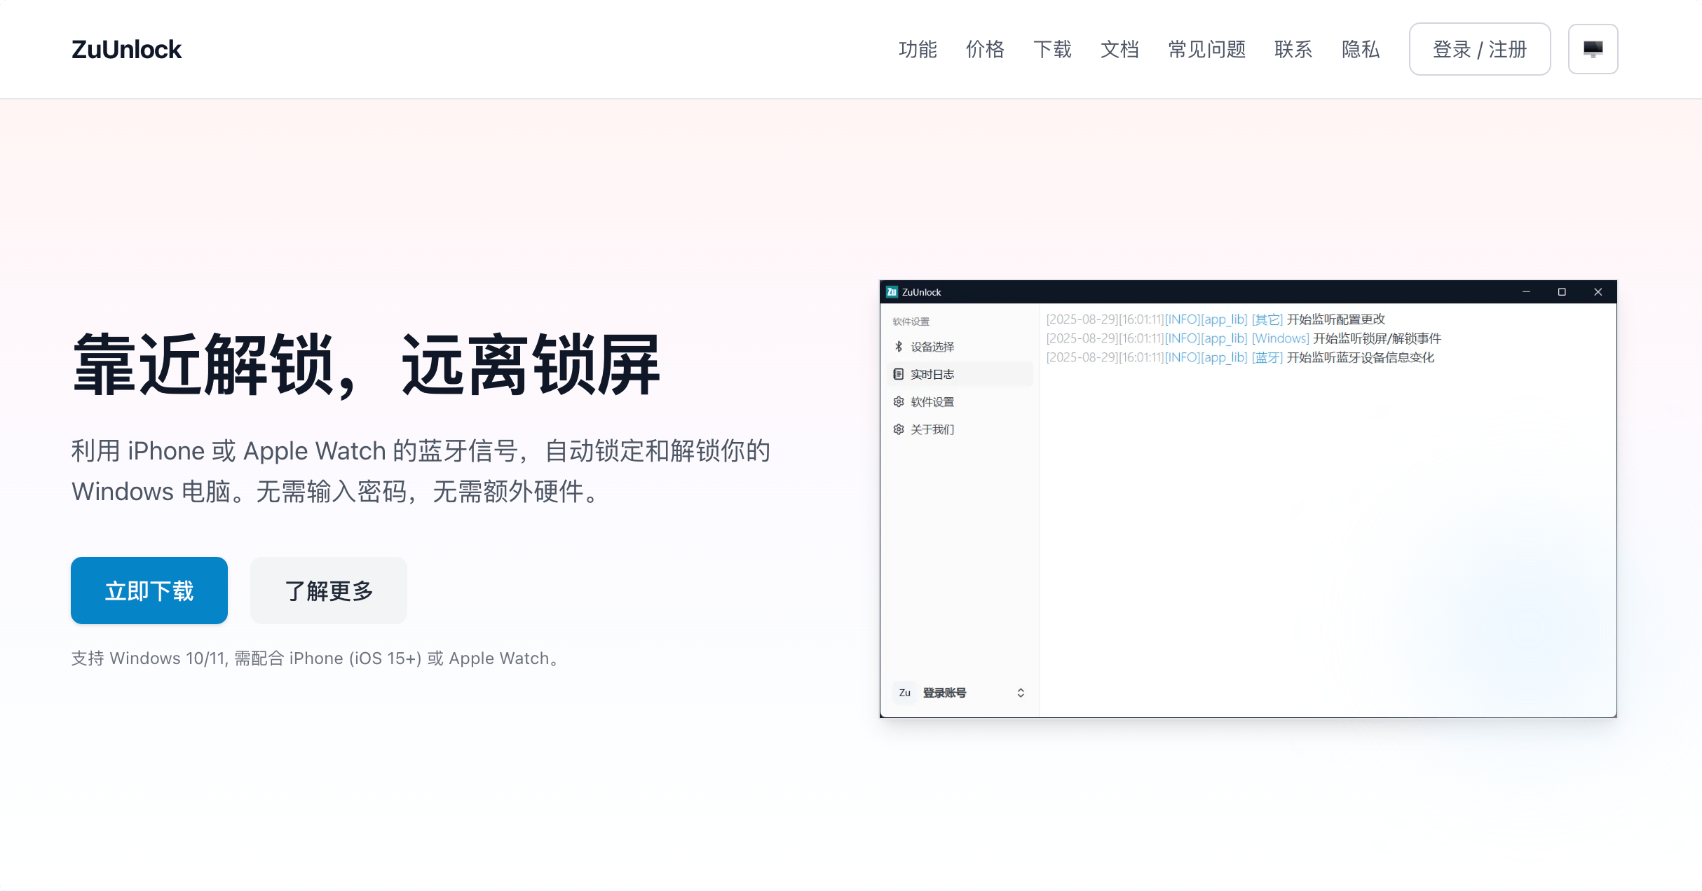Click the [蓝牙] tag in the log entry
Viewport: 1702px width, 891px height.
(x=1266, y=357)
